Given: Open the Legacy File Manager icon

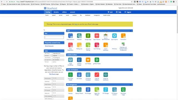Looking at the screenshot, I should click(97, 89).
